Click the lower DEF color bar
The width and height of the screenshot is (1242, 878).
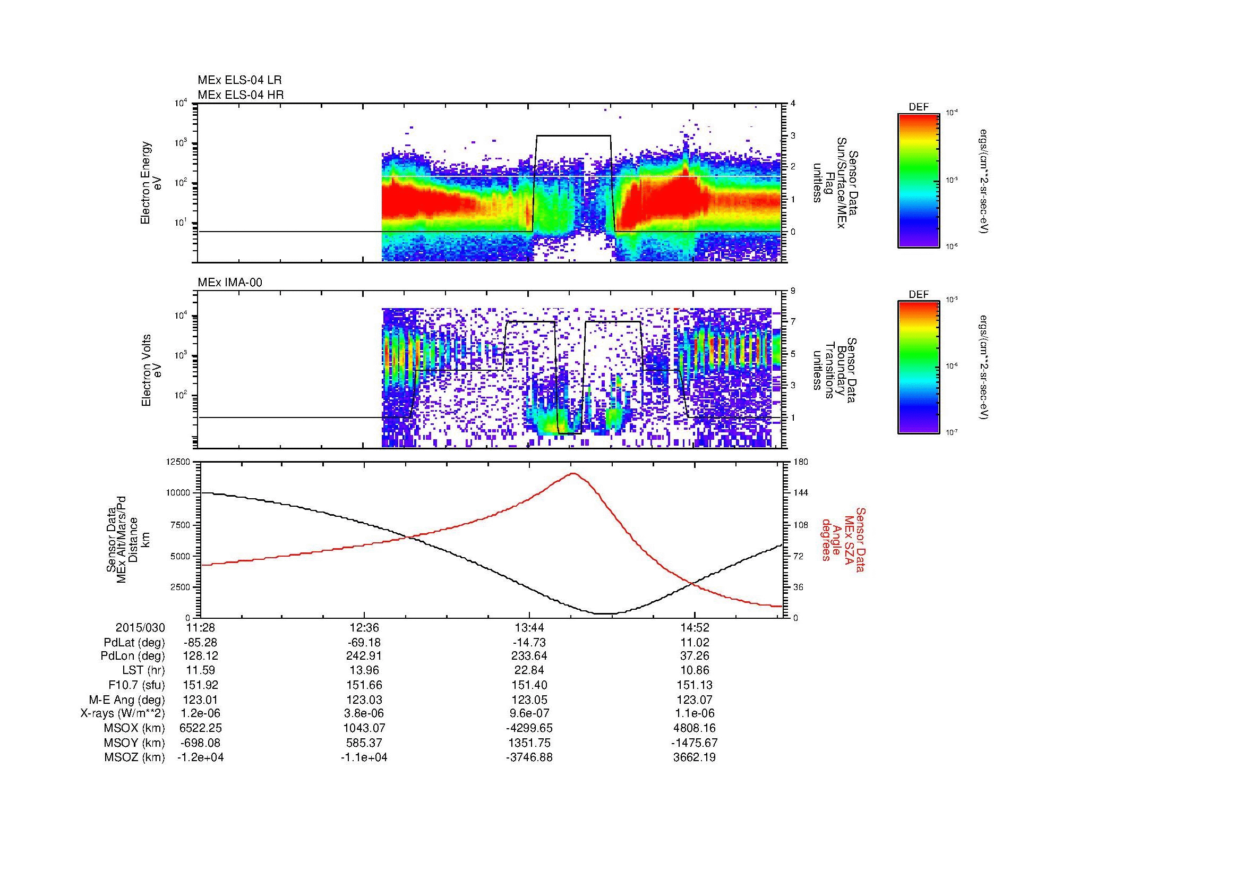pos(919,368)
